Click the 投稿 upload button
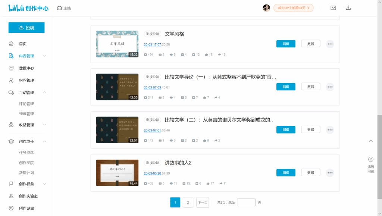The image size is (382, 216). [x=26, y=28]
